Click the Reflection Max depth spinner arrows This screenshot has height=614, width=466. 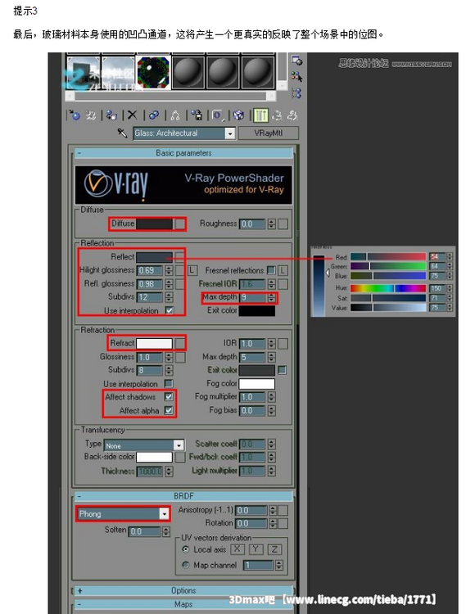point(271,298)
